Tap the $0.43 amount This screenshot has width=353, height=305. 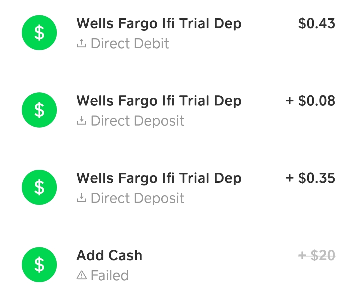(317, 23)
